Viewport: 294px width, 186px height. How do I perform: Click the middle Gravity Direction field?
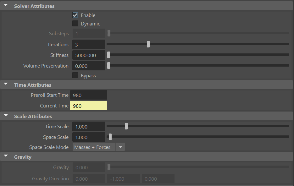point(123,178)
